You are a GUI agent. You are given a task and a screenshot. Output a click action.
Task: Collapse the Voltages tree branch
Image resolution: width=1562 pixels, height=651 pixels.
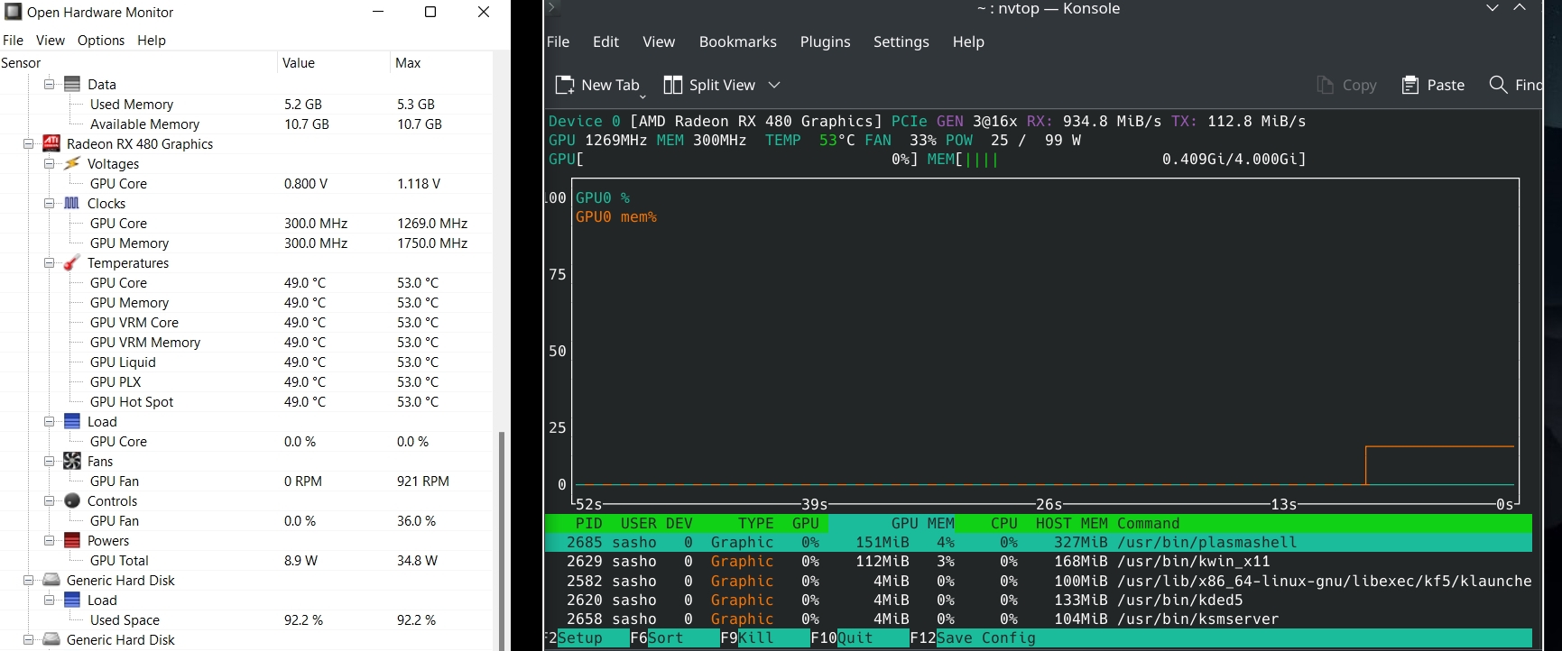pos(50,163)
